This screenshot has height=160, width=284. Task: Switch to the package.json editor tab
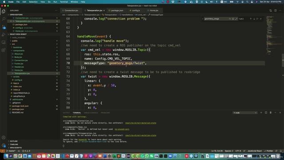117,11
